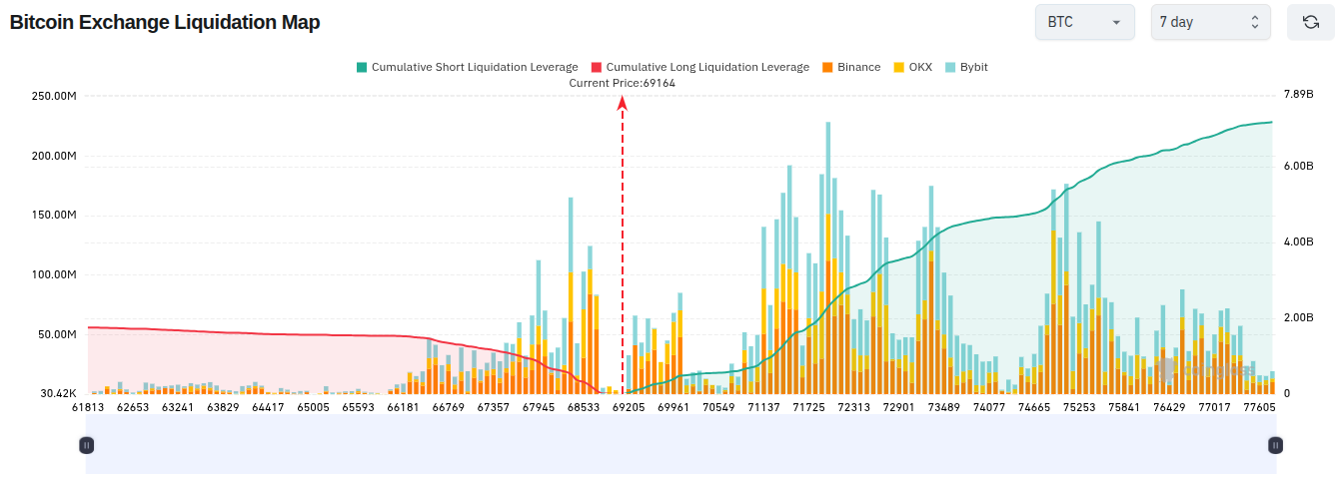Click the data zoom range bar
This screenshot has width=1341, height=479.
pos(681,445)
